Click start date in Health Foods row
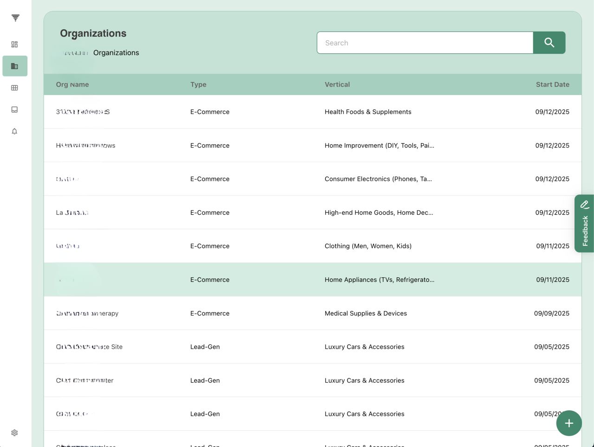This screenshot has height=447, width=594. point(552,112)
